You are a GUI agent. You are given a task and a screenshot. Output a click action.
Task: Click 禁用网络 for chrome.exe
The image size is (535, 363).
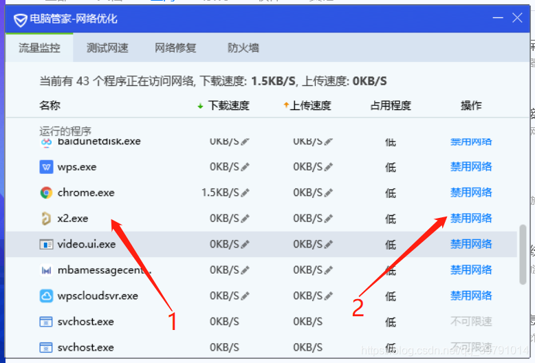pyautogui.click(x=471, y=192)
